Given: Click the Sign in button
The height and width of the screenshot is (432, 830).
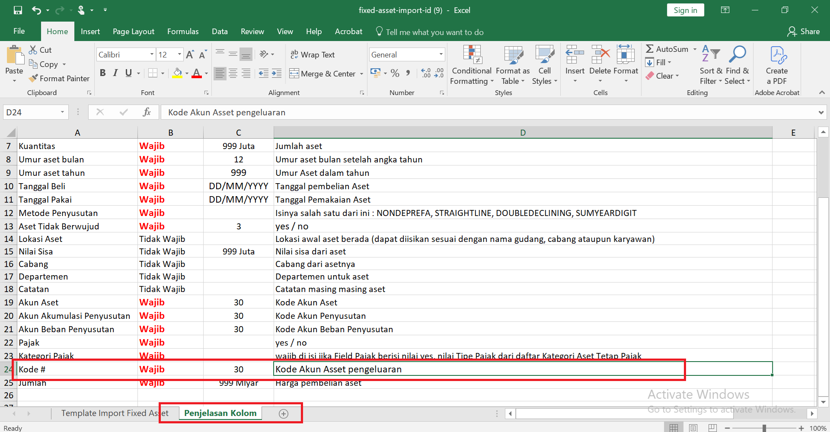Looking at the screenshot, I should (685, 10).
